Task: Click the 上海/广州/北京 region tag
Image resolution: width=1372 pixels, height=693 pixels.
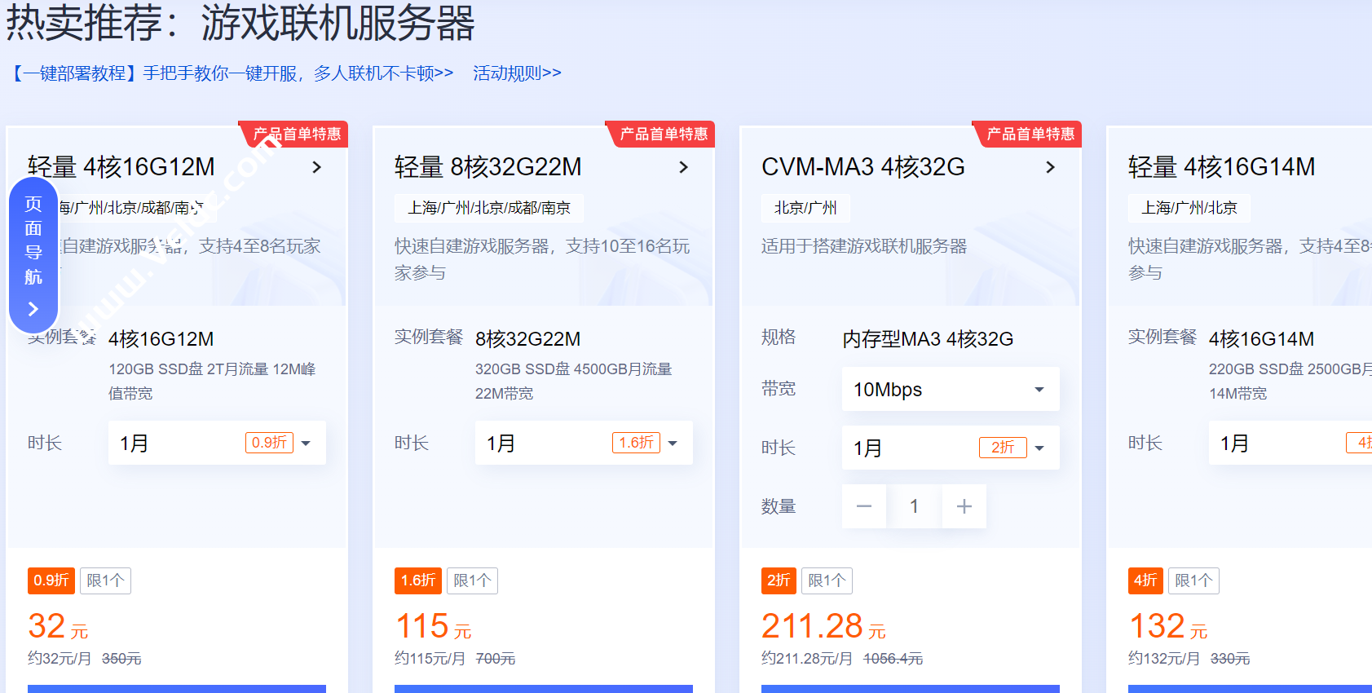Action: tap(1189, 208)
